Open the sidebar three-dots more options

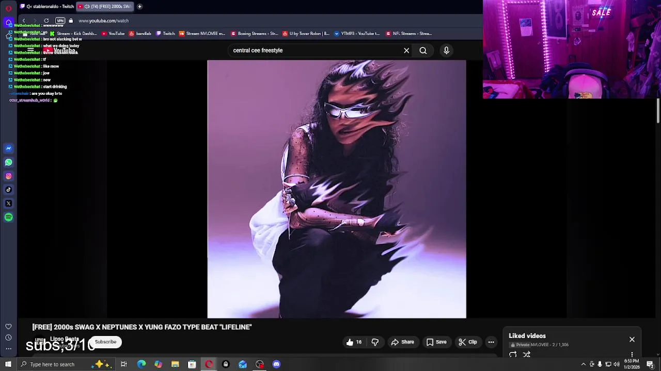tap(8, 349)
